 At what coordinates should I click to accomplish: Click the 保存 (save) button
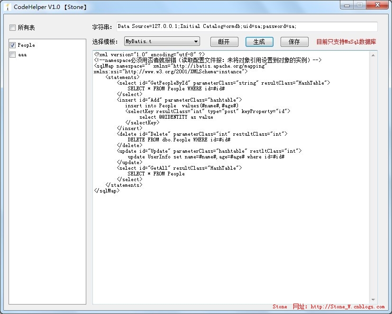click(294, 42)
